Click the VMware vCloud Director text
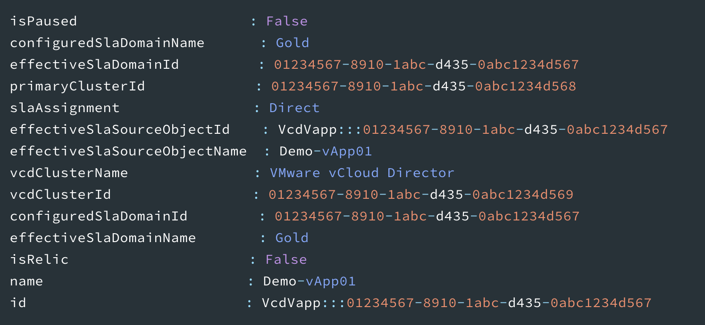 point(362,173)
